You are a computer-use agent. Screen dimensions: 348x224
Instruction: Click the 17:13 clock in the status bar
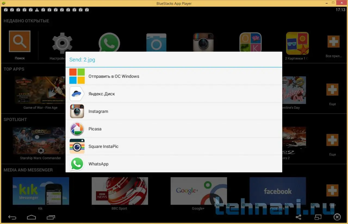340,10
